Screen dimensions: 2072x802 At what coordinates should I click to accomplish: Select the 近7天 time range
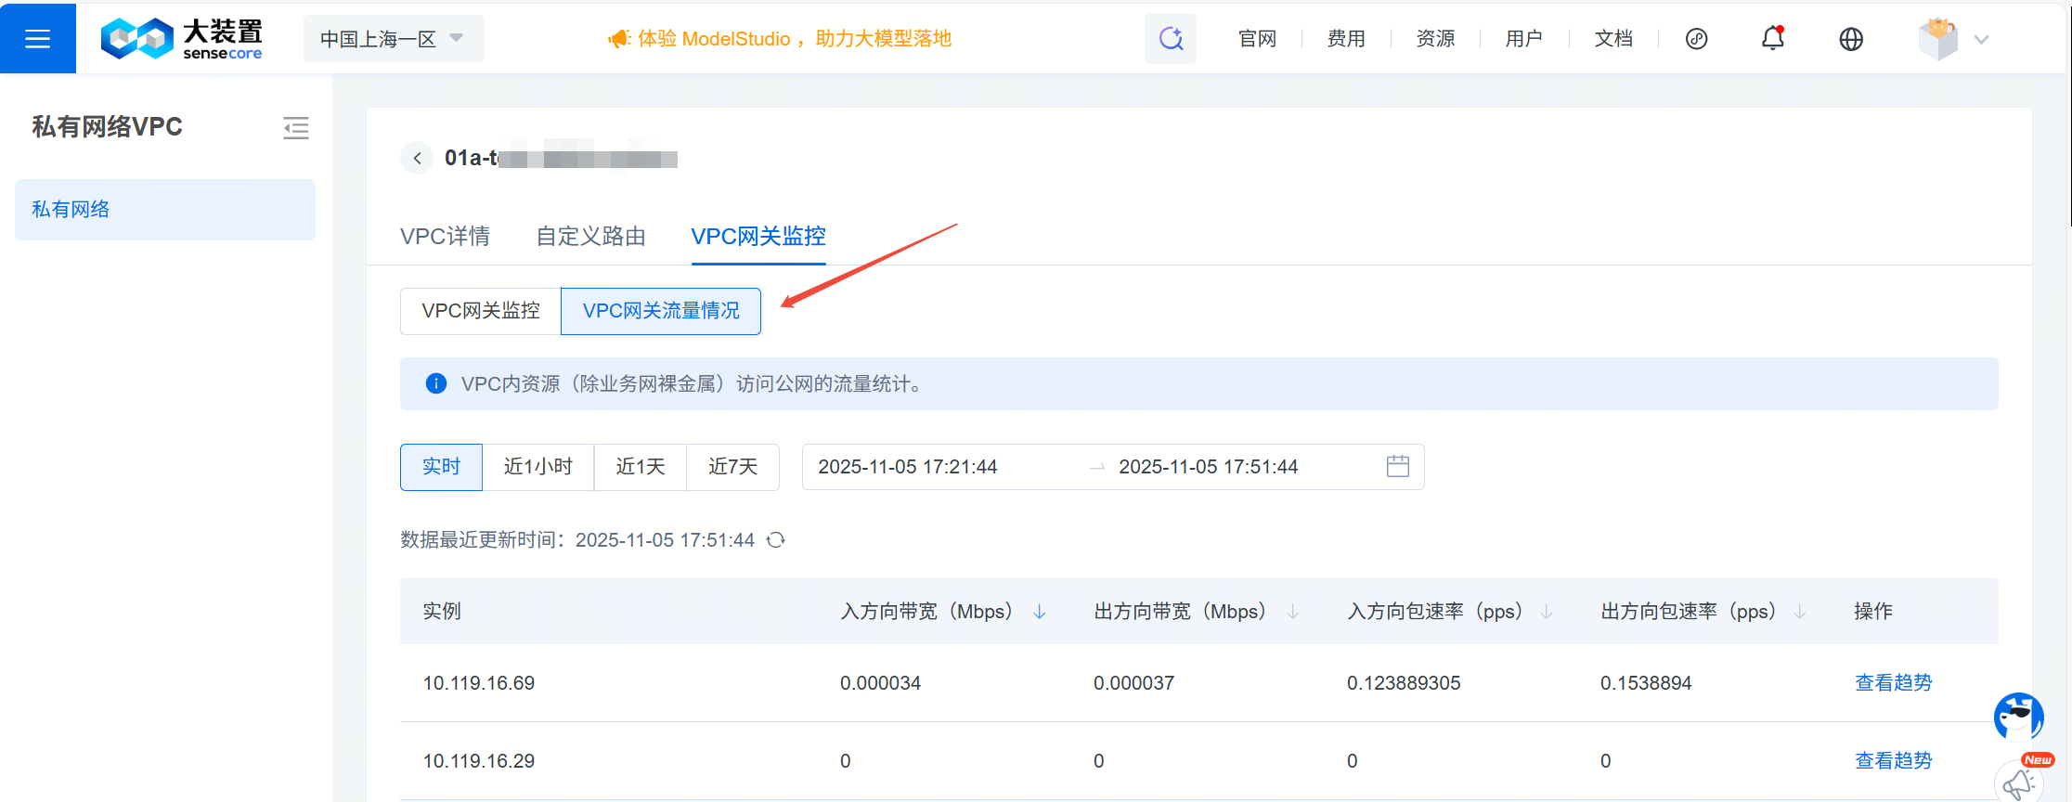732,467
